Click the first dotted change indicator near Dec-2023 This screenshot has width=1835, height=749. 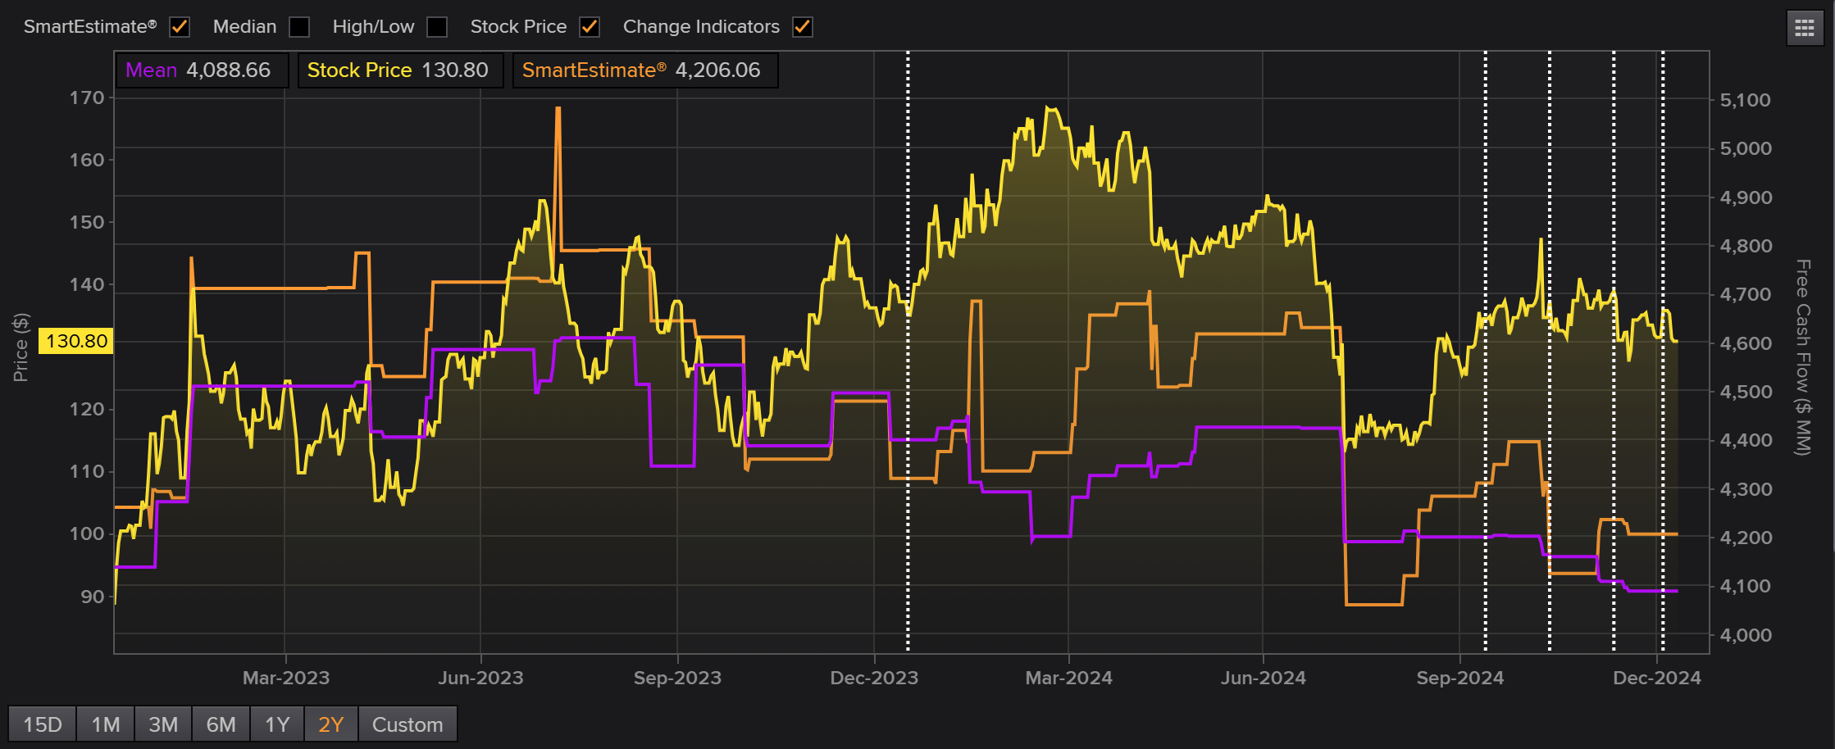click(908, 352)
